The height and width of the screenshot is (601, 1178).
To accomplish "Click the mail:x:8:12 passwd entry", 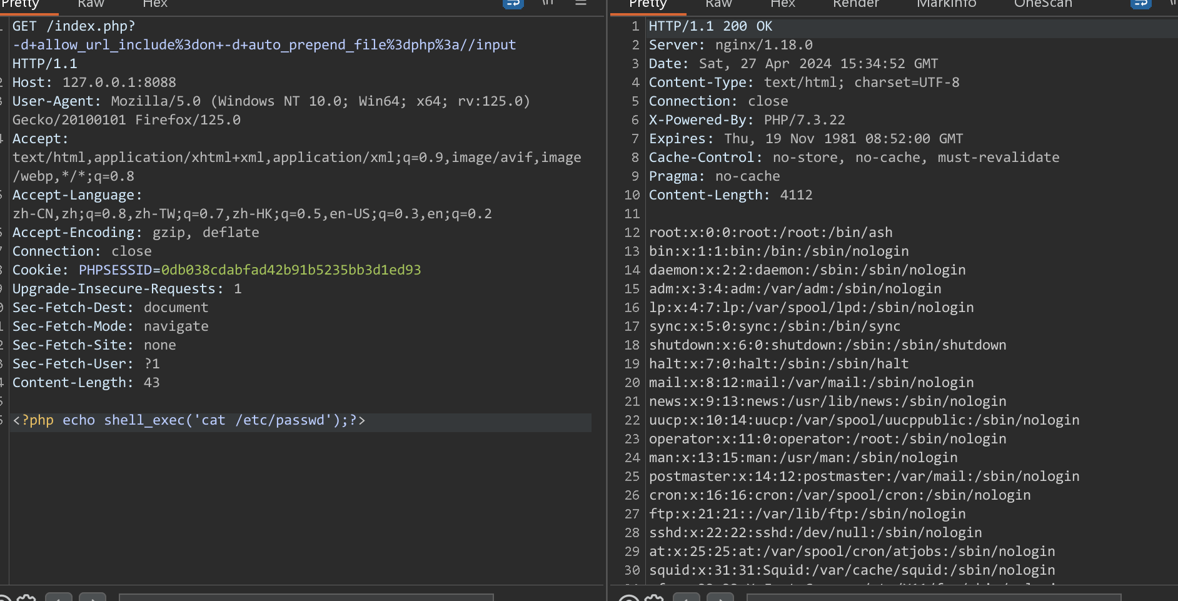I will [x=812, y=383].
